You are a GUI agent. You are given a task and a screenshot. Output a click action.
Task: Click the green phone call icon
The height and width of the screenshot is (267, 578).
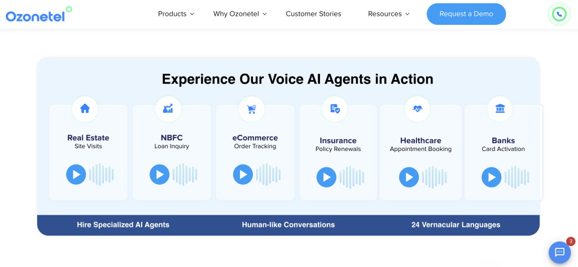click(x=559, y=14)
